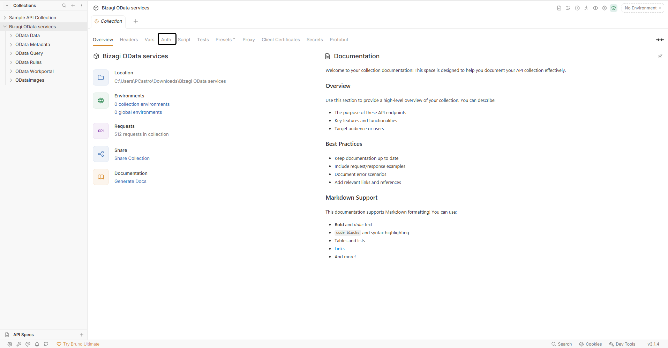Click the Share Collection link
668x348 pixels.
click(132, 158)
